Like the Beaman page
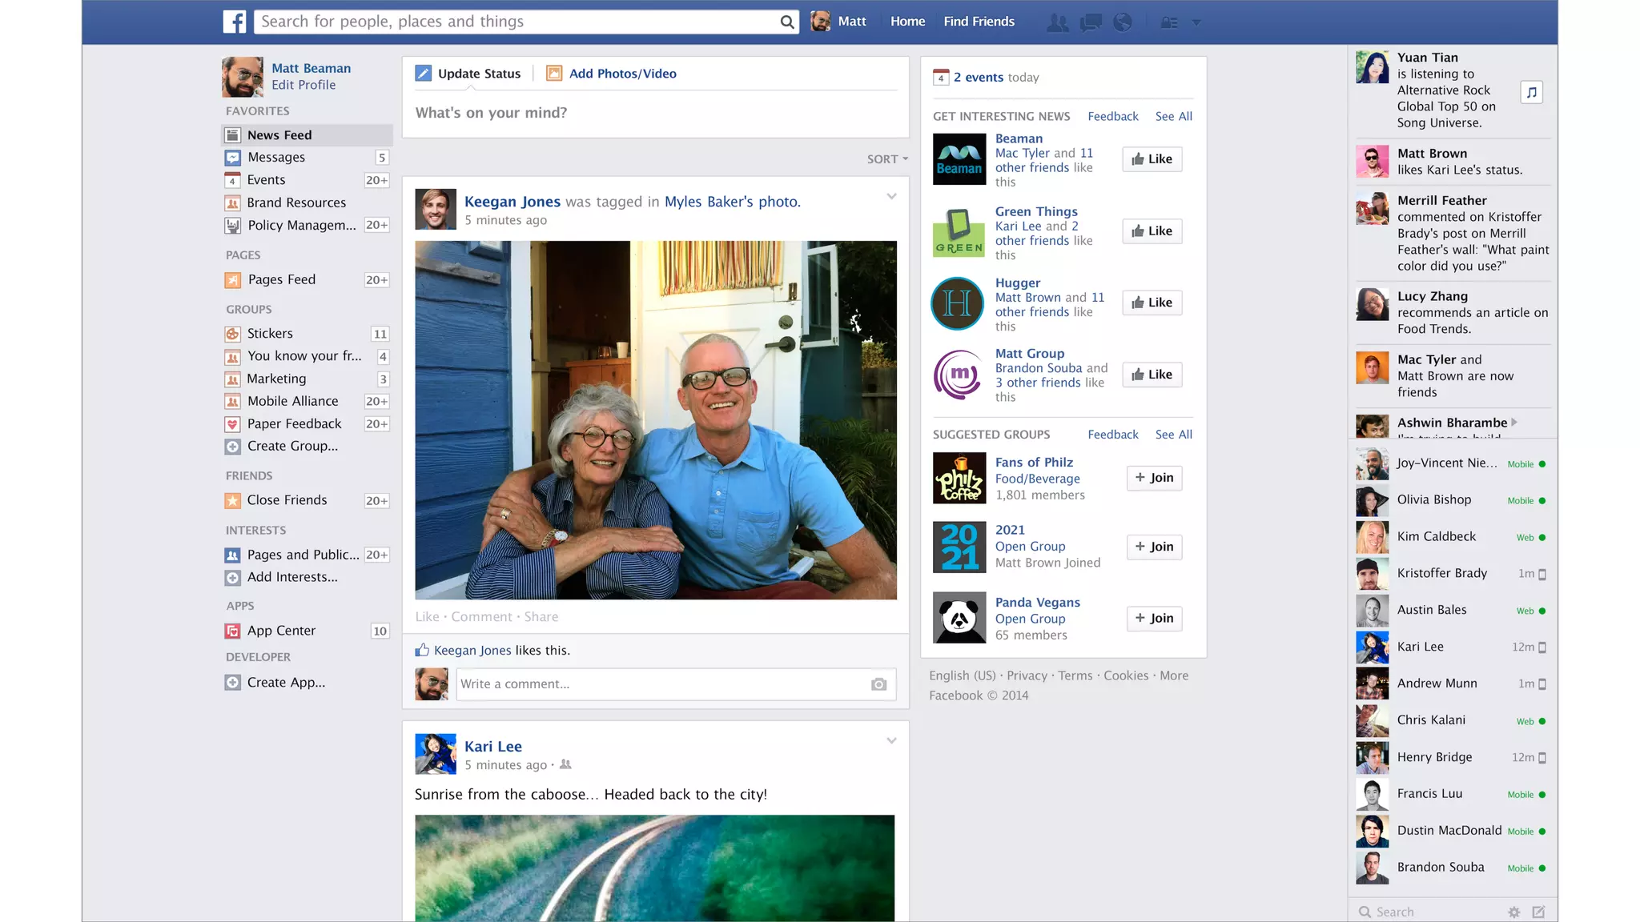The height and width of the screenshot is (922, 1640). pyautogui.click(x=1152, y=159)
